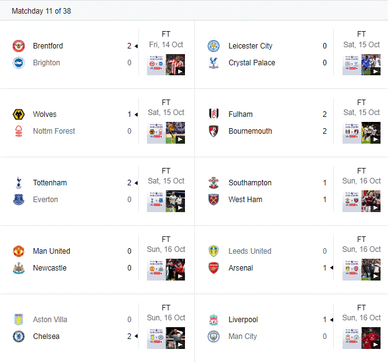The height and width of the screenshot is (362, 388).
Task: Click the Tottenham club crest
Action: pos(19,183)
